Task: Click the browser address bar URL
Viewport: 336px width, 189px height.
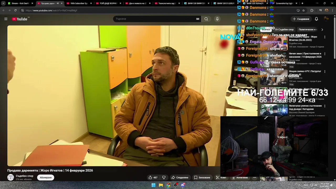Action: (51, 10)
